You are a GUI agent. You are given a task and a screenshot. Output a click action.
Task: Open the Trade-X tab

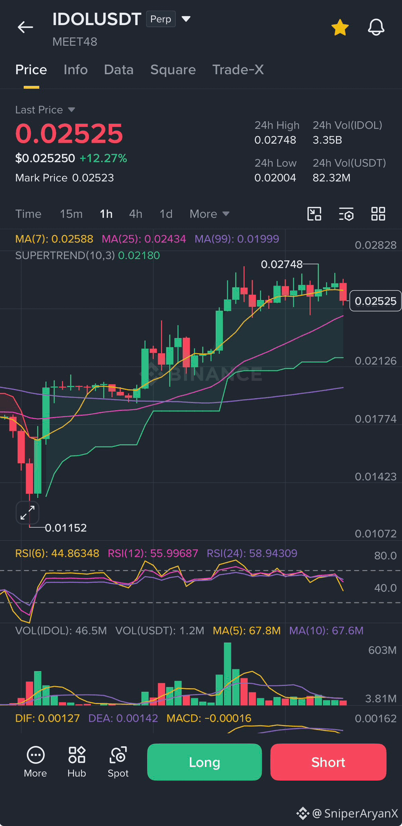coord(238,70)
